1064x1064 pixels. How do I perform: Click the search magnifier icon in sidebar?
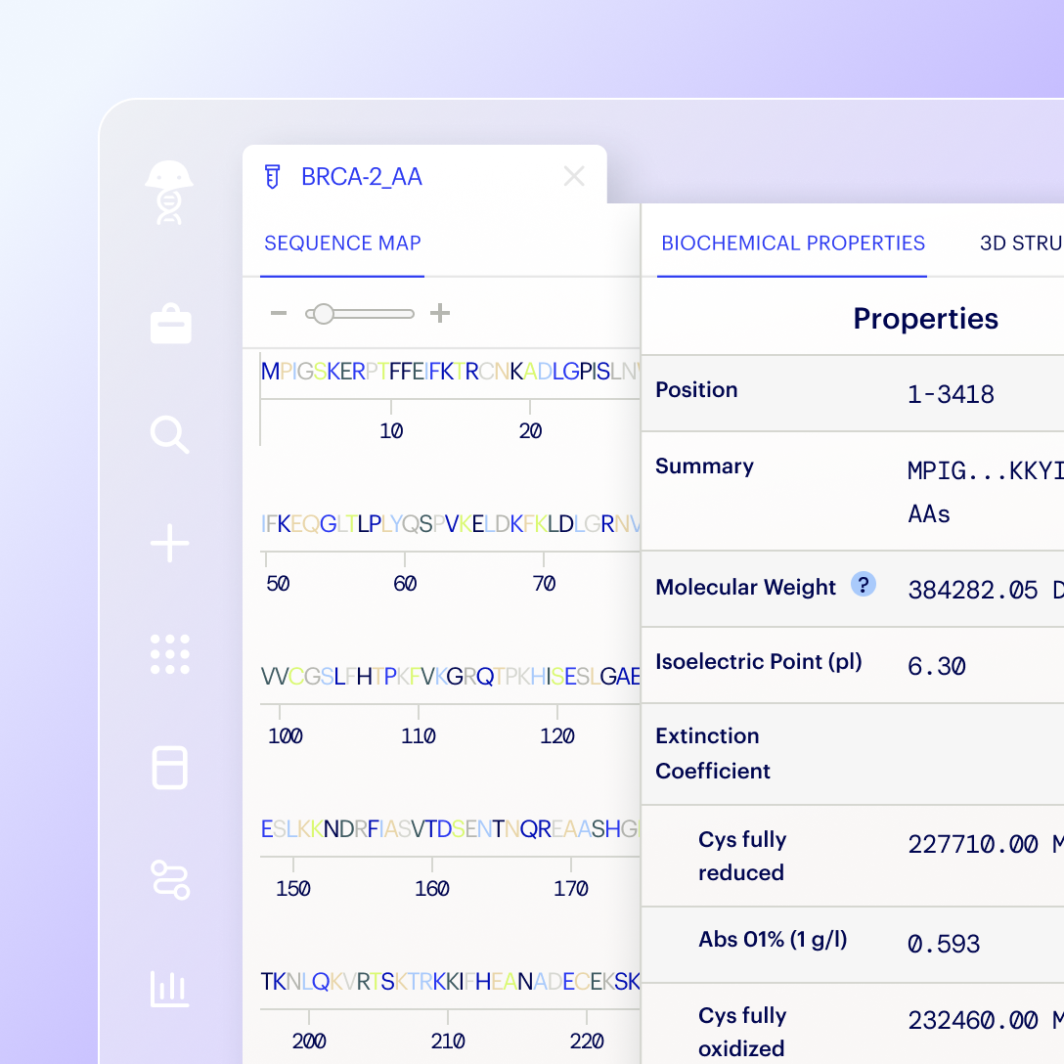170,435
